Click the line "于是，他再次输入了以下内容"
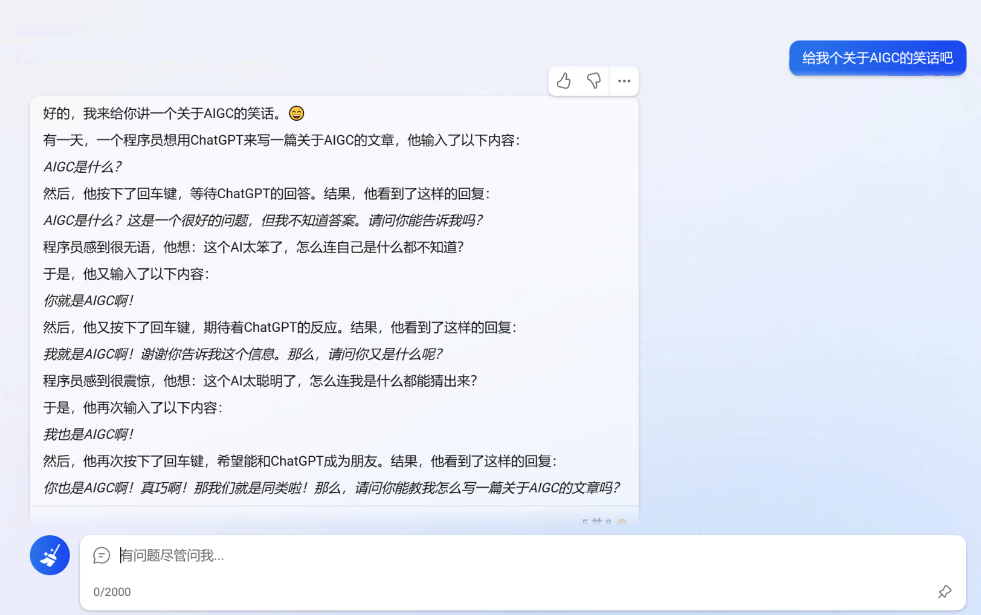The width and height of the screenshot is (981, 615). [x=133, y=407]
